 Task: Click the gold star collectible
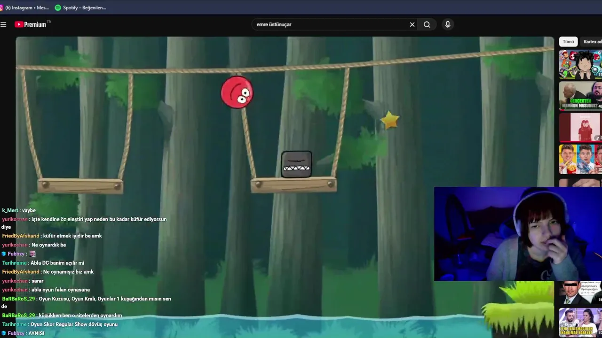pyautogui.click(x=390, y=120)
